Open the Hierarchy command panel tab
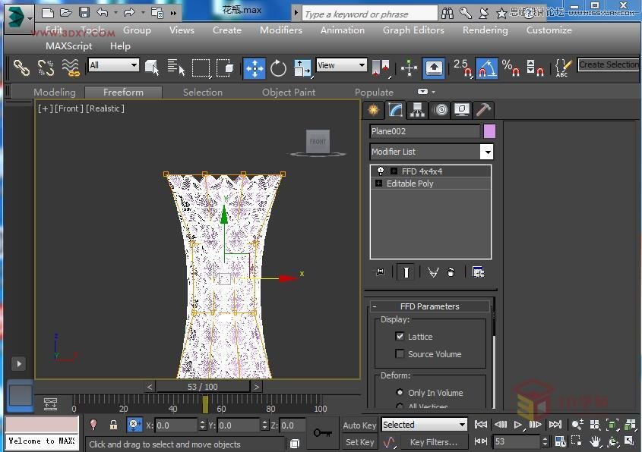This screenshot has height=452, width=642. [x=417, y=110]
